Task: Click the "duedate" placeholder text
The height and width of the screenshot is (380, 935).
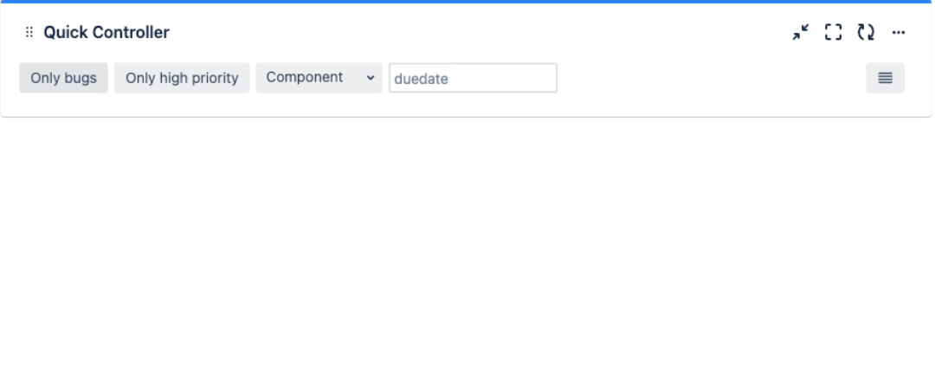Action: tap(421, 79)
